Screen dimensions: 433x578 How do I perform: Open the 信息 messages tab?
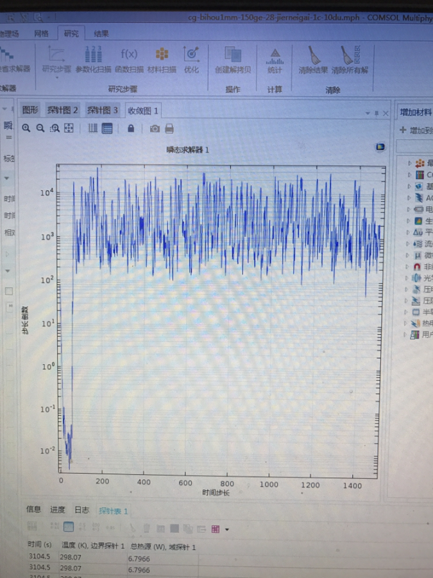34,509
